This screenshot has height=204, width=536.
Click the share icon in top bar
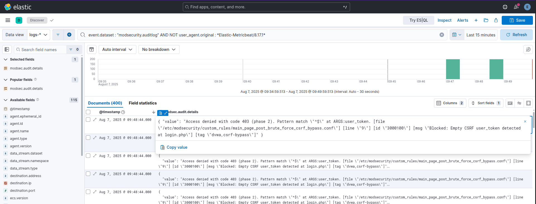496,20
